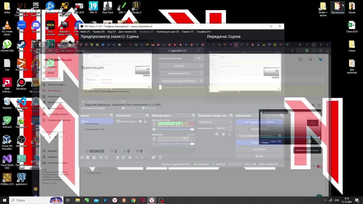The image size is (363, 204).
Task: Open Коллекция сцен (S) menu
Action: [168, 32]
